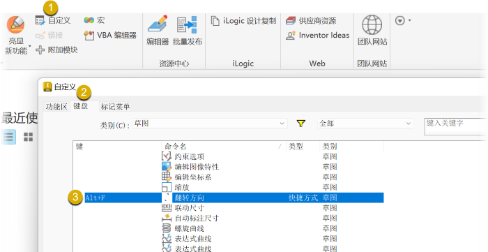Open the 编辑器 content center editor
The image size is (488, 252).
coord(158,31)
